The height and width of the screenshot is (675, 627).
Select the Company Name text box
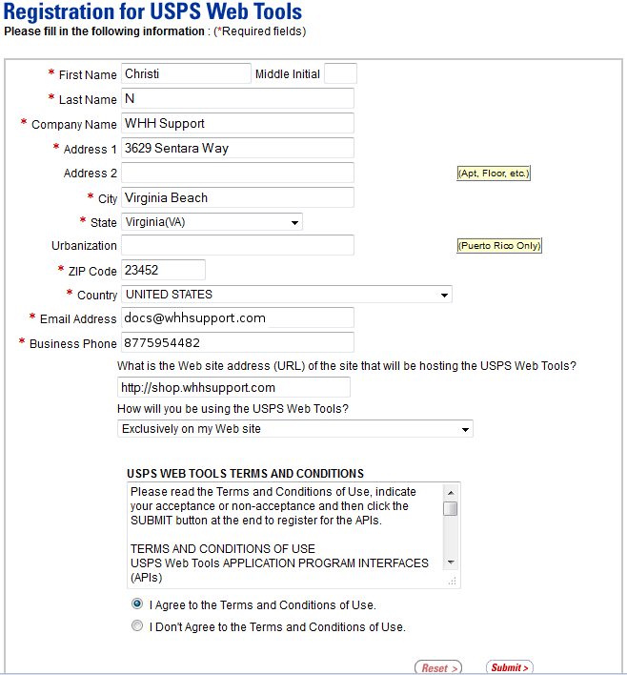pos(237,124)
